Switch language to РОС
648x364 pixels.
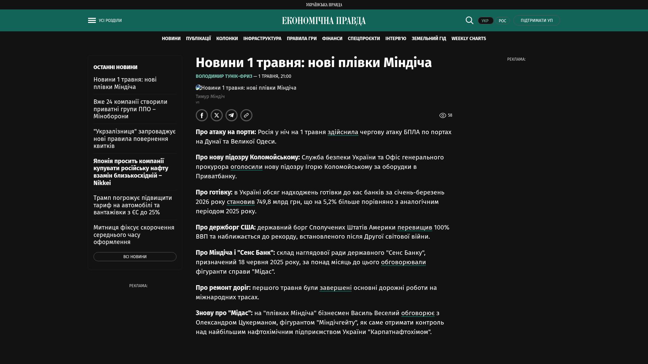coord(502,21)
